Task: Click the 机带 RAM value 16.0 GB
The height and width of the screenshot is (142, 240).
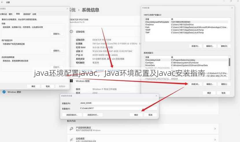Action: [x=103, y=48]
